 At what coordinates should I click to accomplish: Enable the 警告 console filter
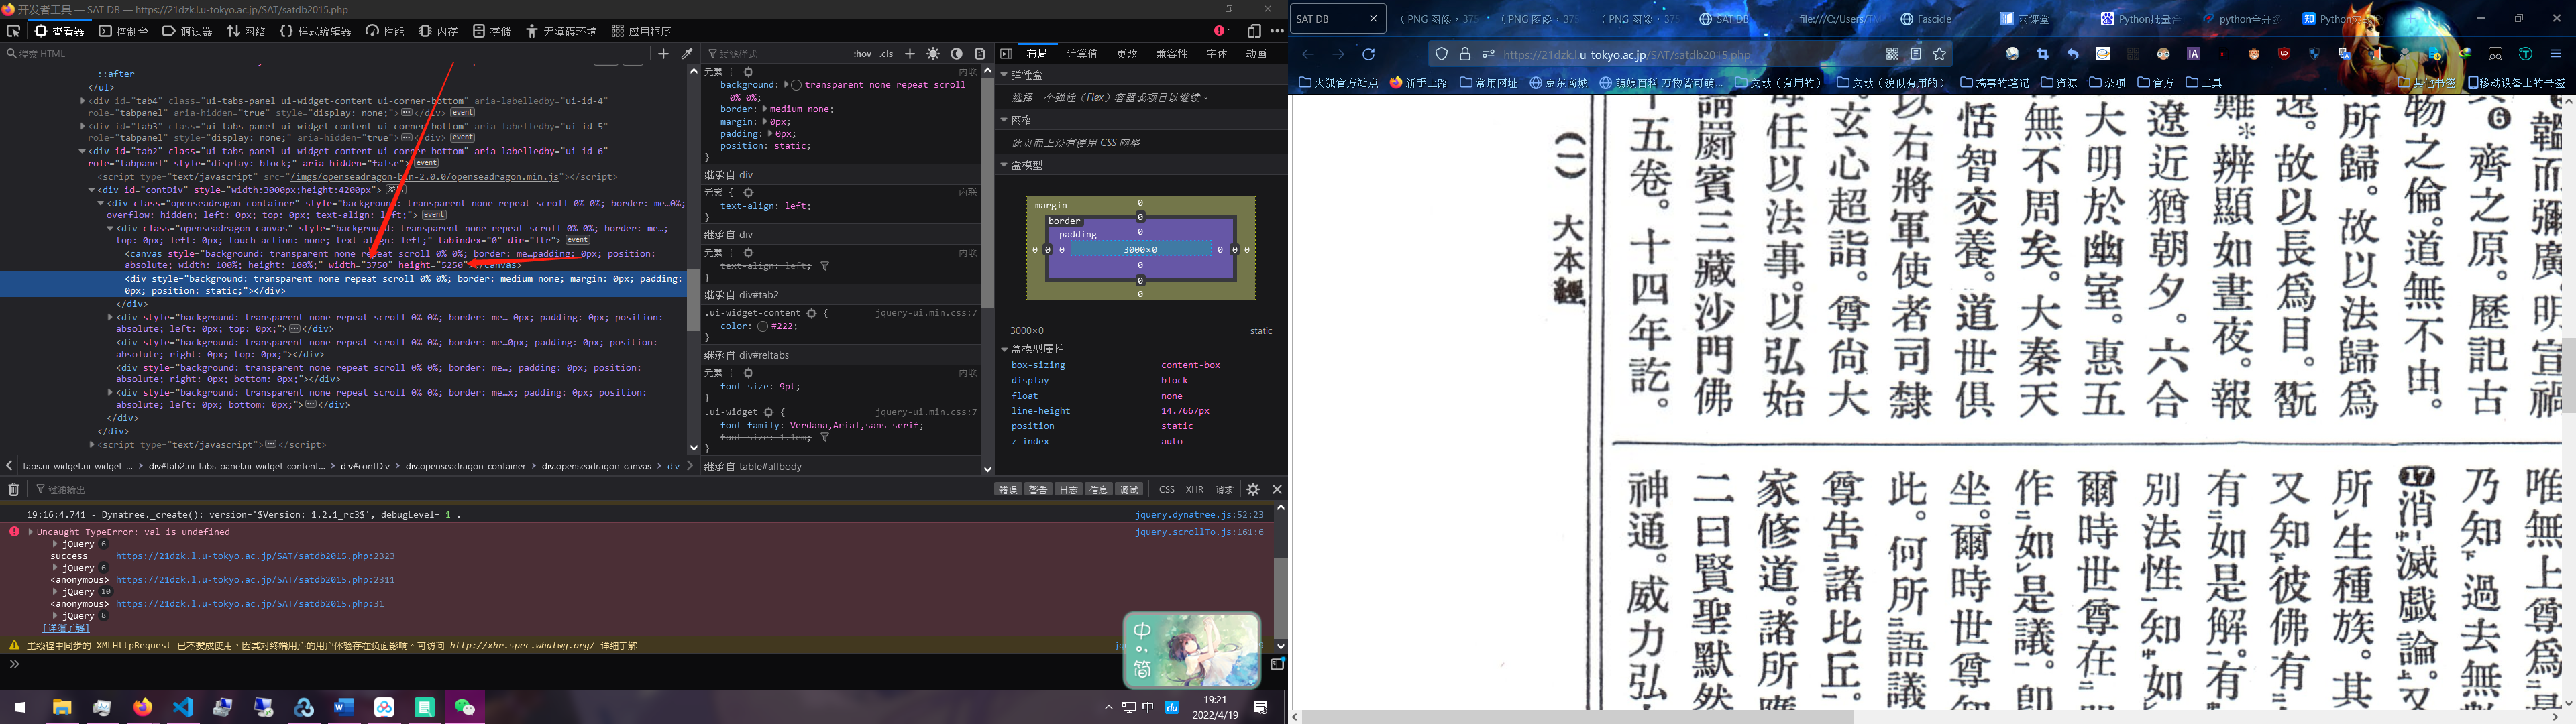pyautogui.click(x=1038, y=489)
